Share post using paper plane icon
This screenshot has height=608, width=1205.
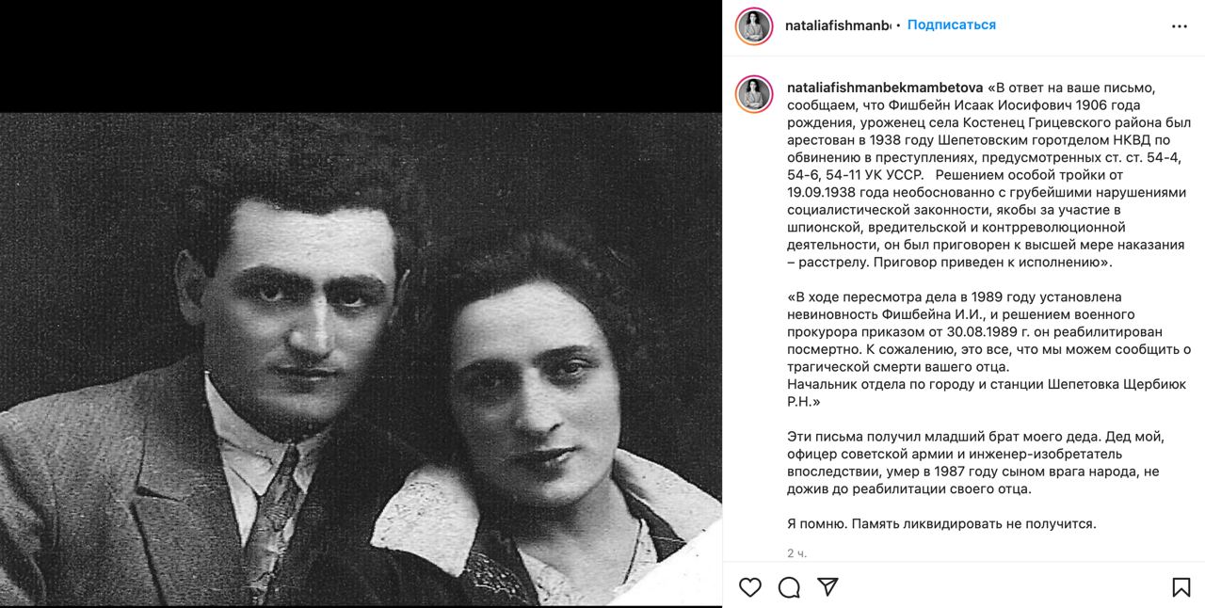tap(827, 587)
